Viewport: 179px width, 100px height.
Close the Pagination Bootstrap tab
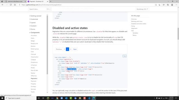click(x=48, y=1)
